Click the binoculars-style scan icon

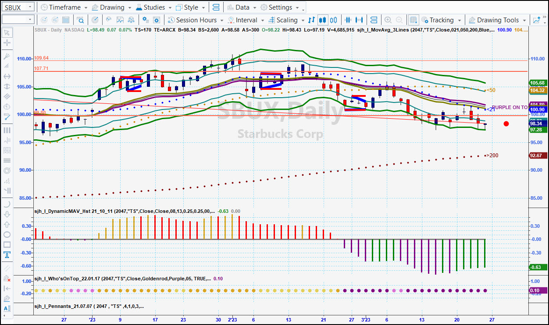point(131,20)
